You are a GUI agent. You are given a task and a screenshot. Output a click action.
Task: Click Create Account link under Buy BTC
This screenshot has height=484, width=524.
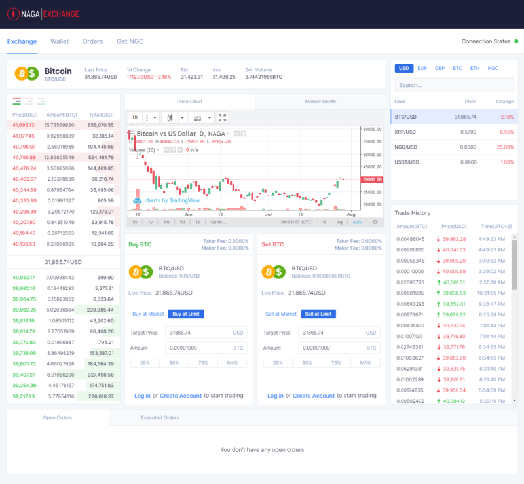point(181,396)
